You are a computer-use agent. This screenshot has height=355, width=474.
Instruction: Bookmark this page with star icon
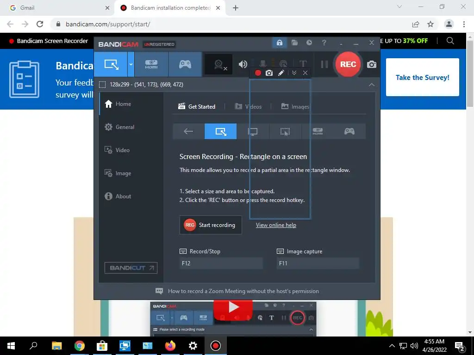(x=430, y=24)
